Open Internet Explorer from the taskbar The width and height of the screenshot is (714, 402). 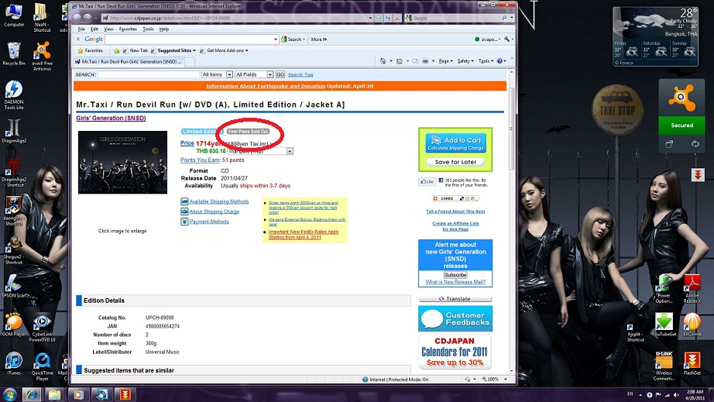point(32,394)
